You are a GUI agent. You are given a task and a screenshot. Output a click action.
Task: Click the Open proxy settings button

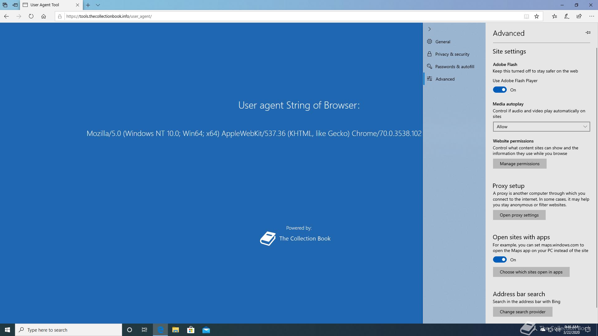tap(519, 215)
